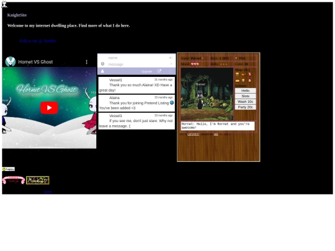Click the Slots action button
Screen dimensions: 335x251
click(x=245, y=96)
